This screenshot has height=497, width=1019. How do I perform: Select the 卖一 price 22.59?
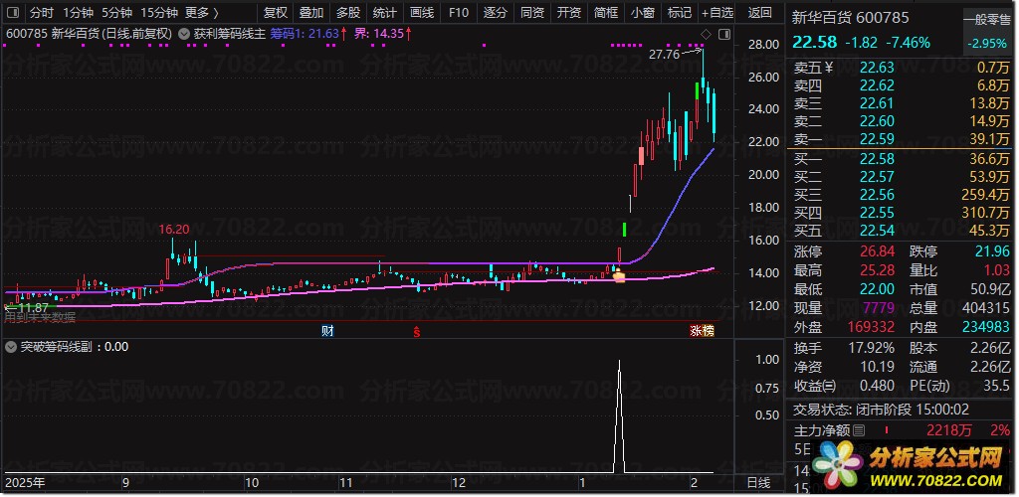[x=877, y=139]
